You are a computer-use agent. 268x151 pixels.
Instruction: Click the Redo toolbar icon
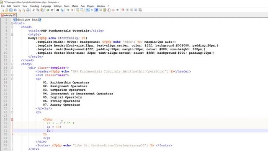(x=52, y=10)
